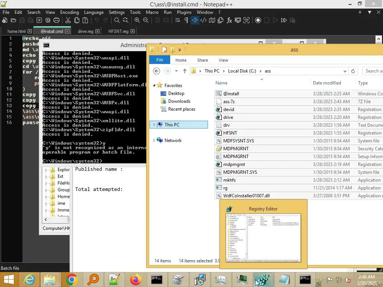The width and height of the screenshot is (383, 287).
Task: Select the mkhfs application file
Action: (x=229, y=180)
